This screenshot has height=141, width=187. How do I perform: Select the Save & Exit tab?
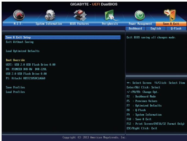(171, 24)
